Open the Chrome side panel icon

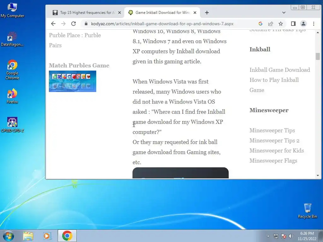[x=293, y=24]
